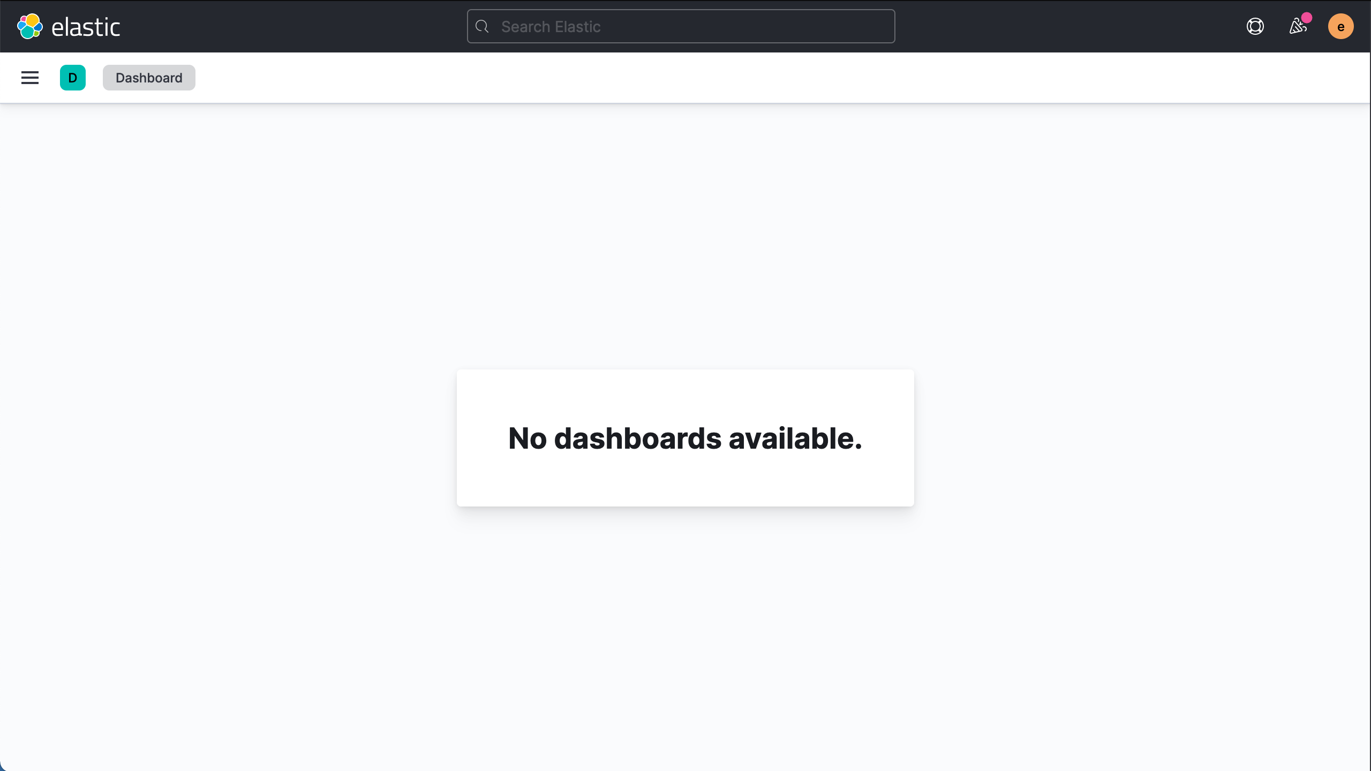The width and height of the screenshot is (1371, 771).
Task: Open the newsfeed party-popper icon
Action: [1298, 26]
